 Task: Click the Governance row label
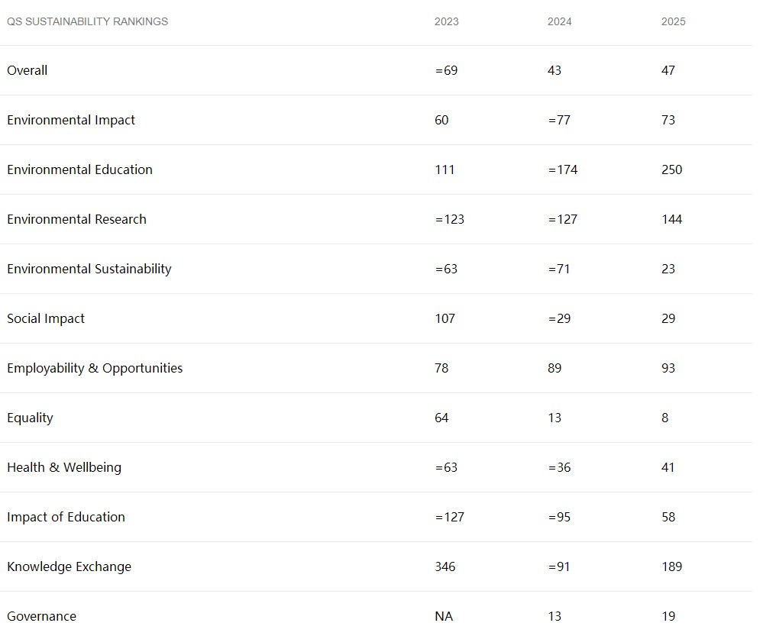tap(42, 616)
